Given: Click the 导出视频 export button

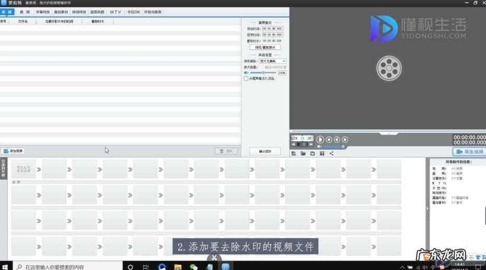Looking at the screenshot, I should tap(467, 152).
